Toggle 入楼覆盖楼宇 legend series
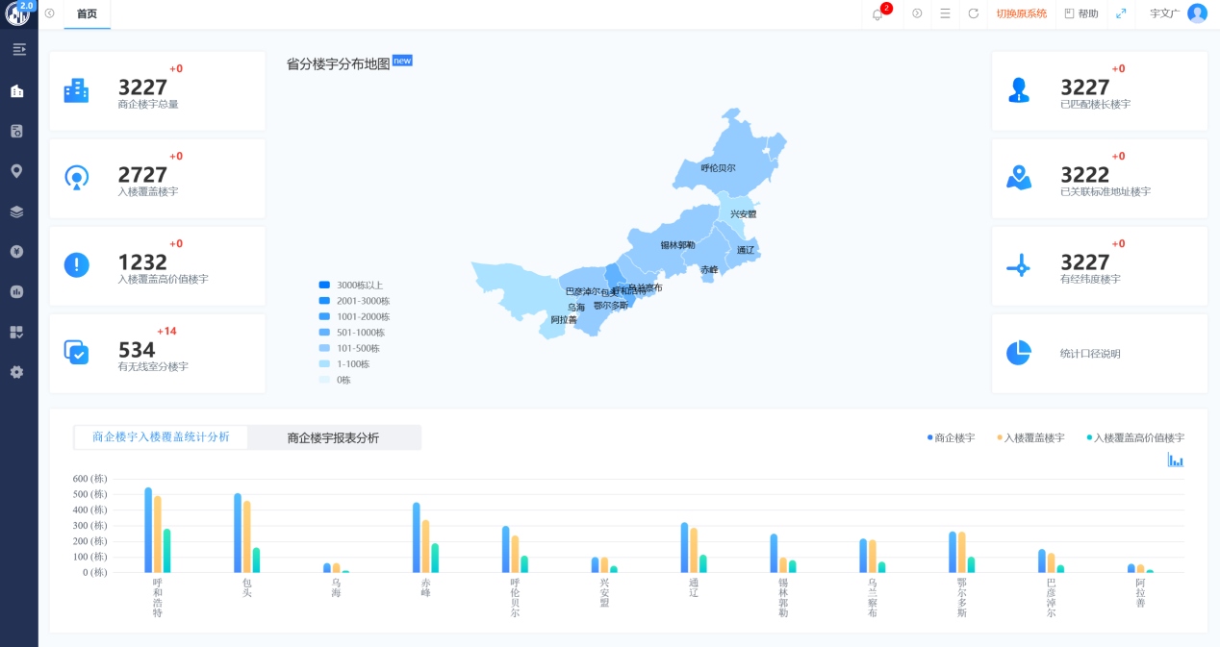Image resolution: width=1220 pixels, height=647 pixels. (1029, 437)
